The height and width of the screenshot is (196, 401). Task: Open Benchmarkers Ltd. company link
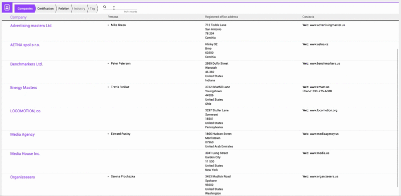(x=27, y=64)
